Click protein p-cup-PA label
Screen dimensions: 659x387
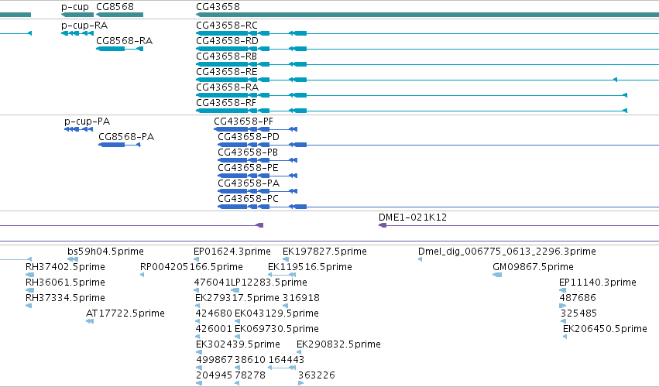coord(87,122)
